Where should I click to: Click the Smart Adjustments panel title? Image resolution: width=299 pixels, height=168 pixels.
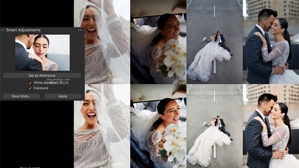(23, 30)
